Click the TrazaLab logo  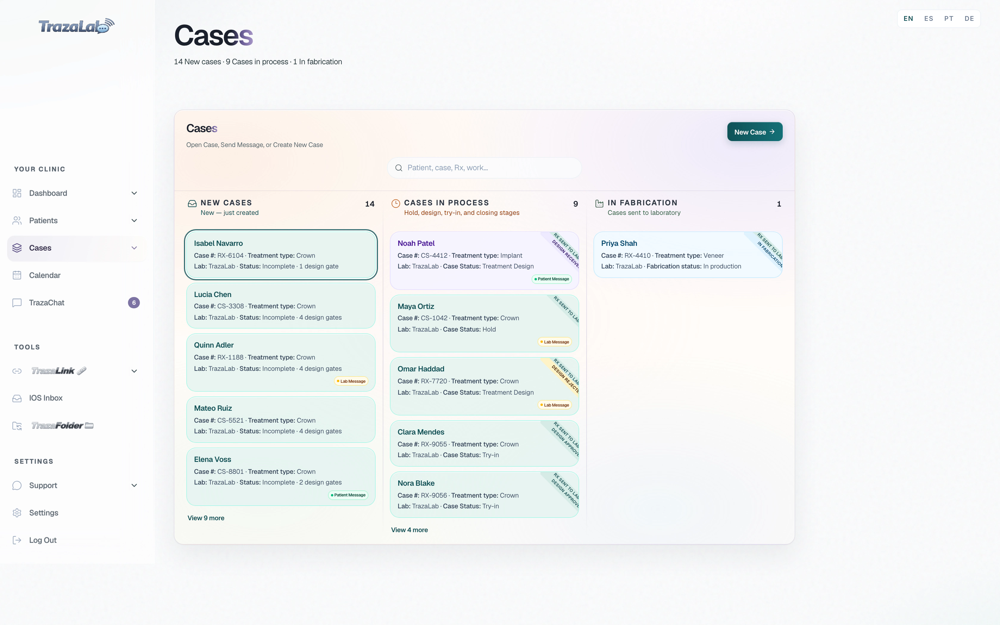(x=76, y=26)
